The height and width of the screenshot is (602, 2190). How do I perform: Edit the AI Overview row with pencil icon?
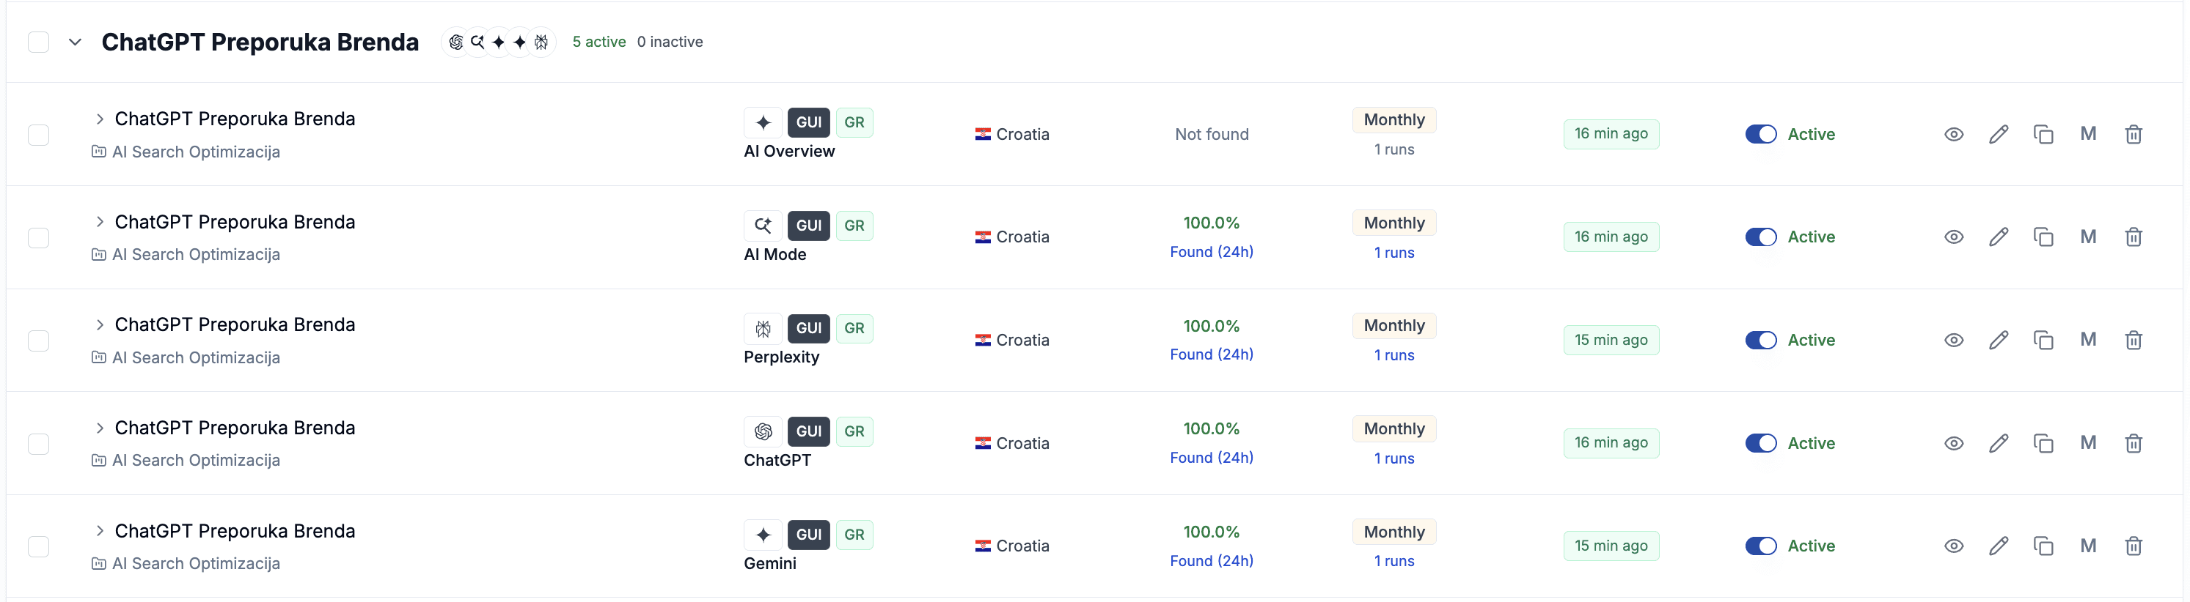(1998, 134)
